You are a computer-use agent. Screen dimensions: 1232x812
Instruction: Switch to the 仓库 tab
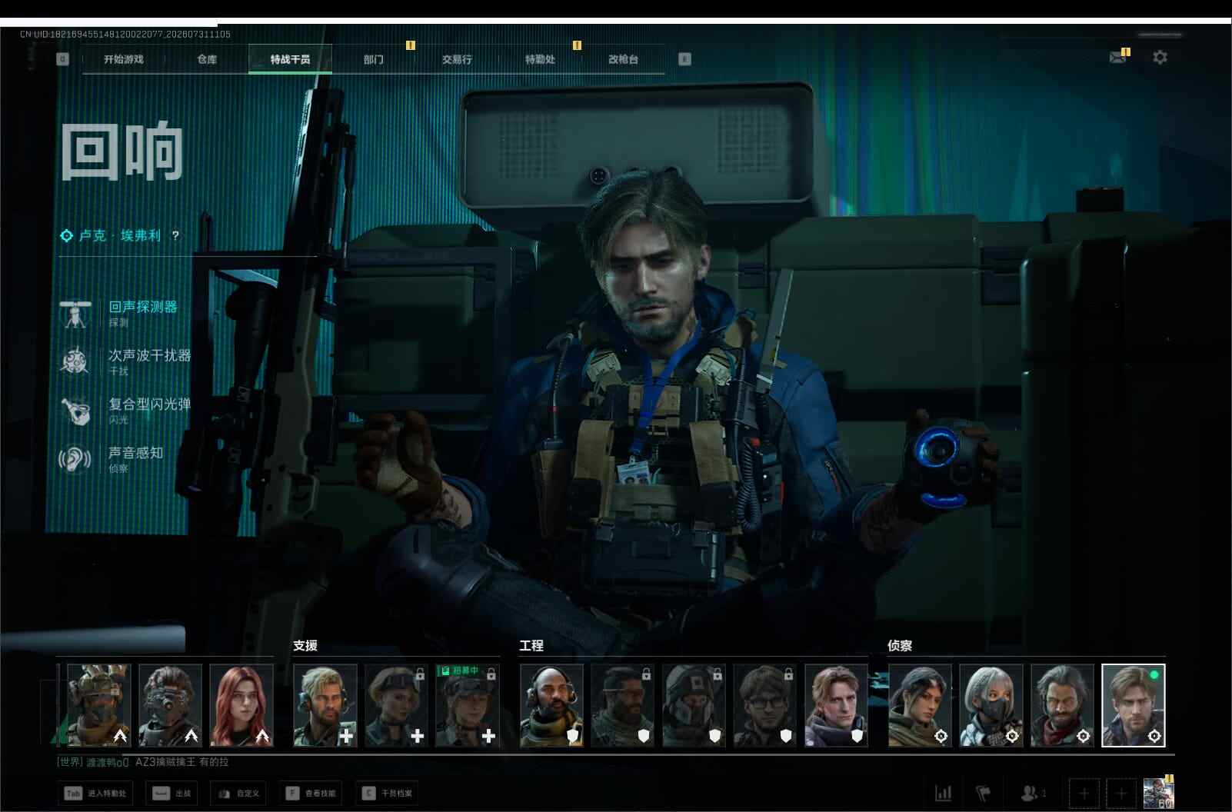click(x=207, y=59)
